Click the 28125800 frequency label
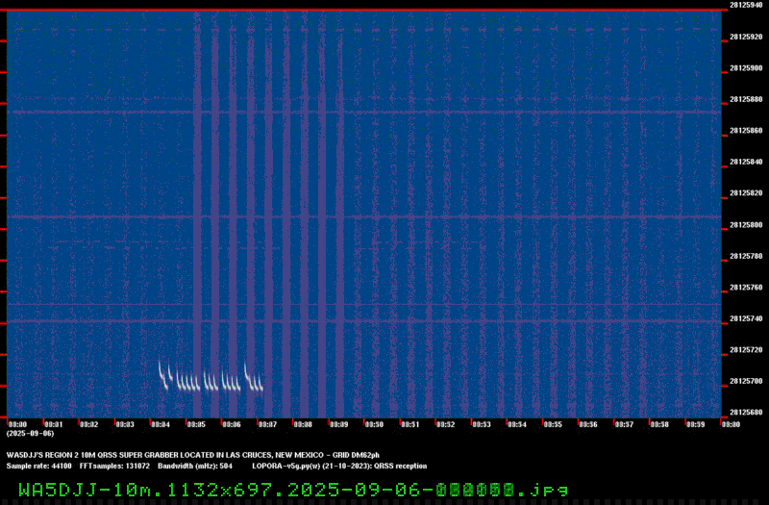769x505 pixels. 747,225
